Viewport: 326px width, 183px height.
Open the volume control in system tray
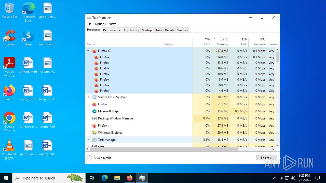(293, 178)
